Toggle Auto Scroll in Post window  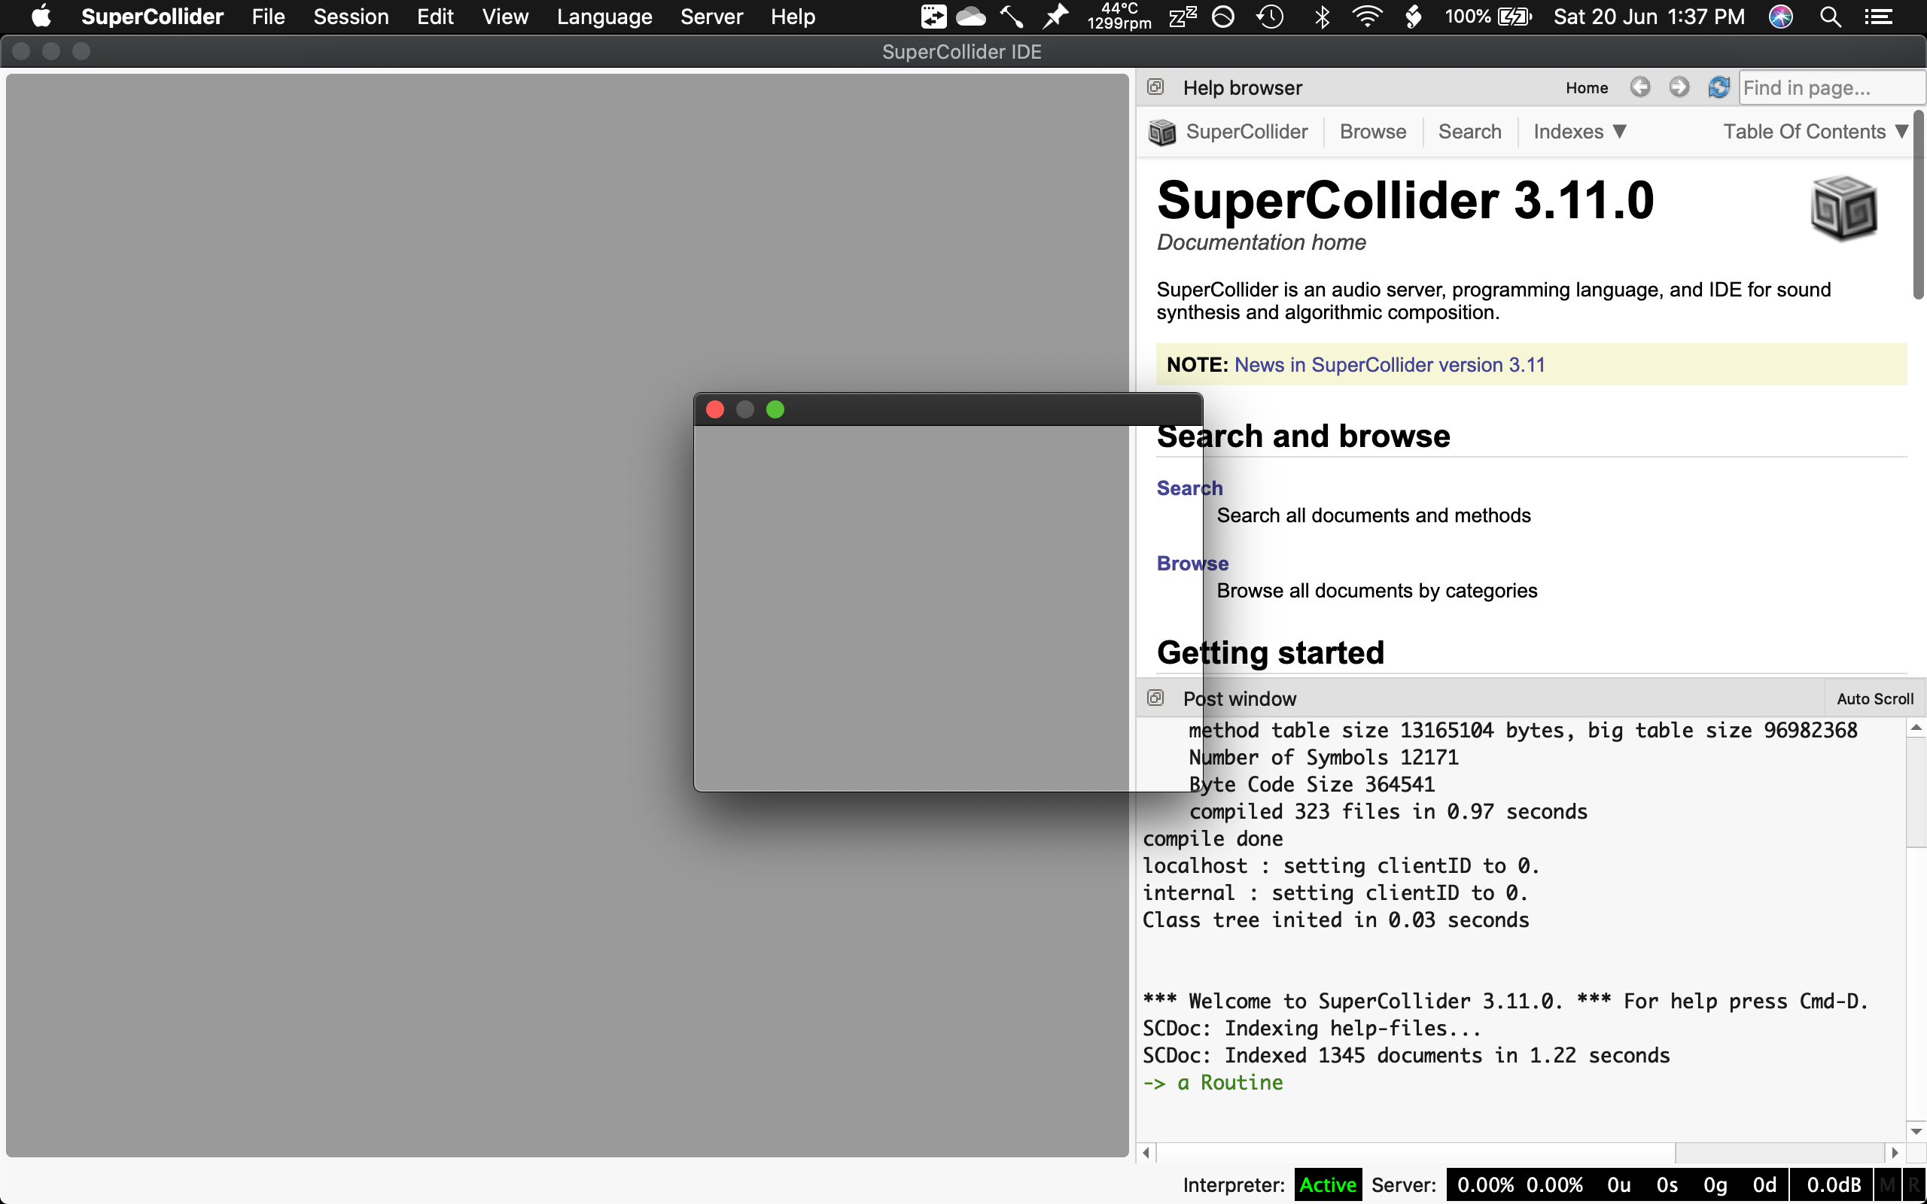pyautogui.click(x=1874, y=698)
